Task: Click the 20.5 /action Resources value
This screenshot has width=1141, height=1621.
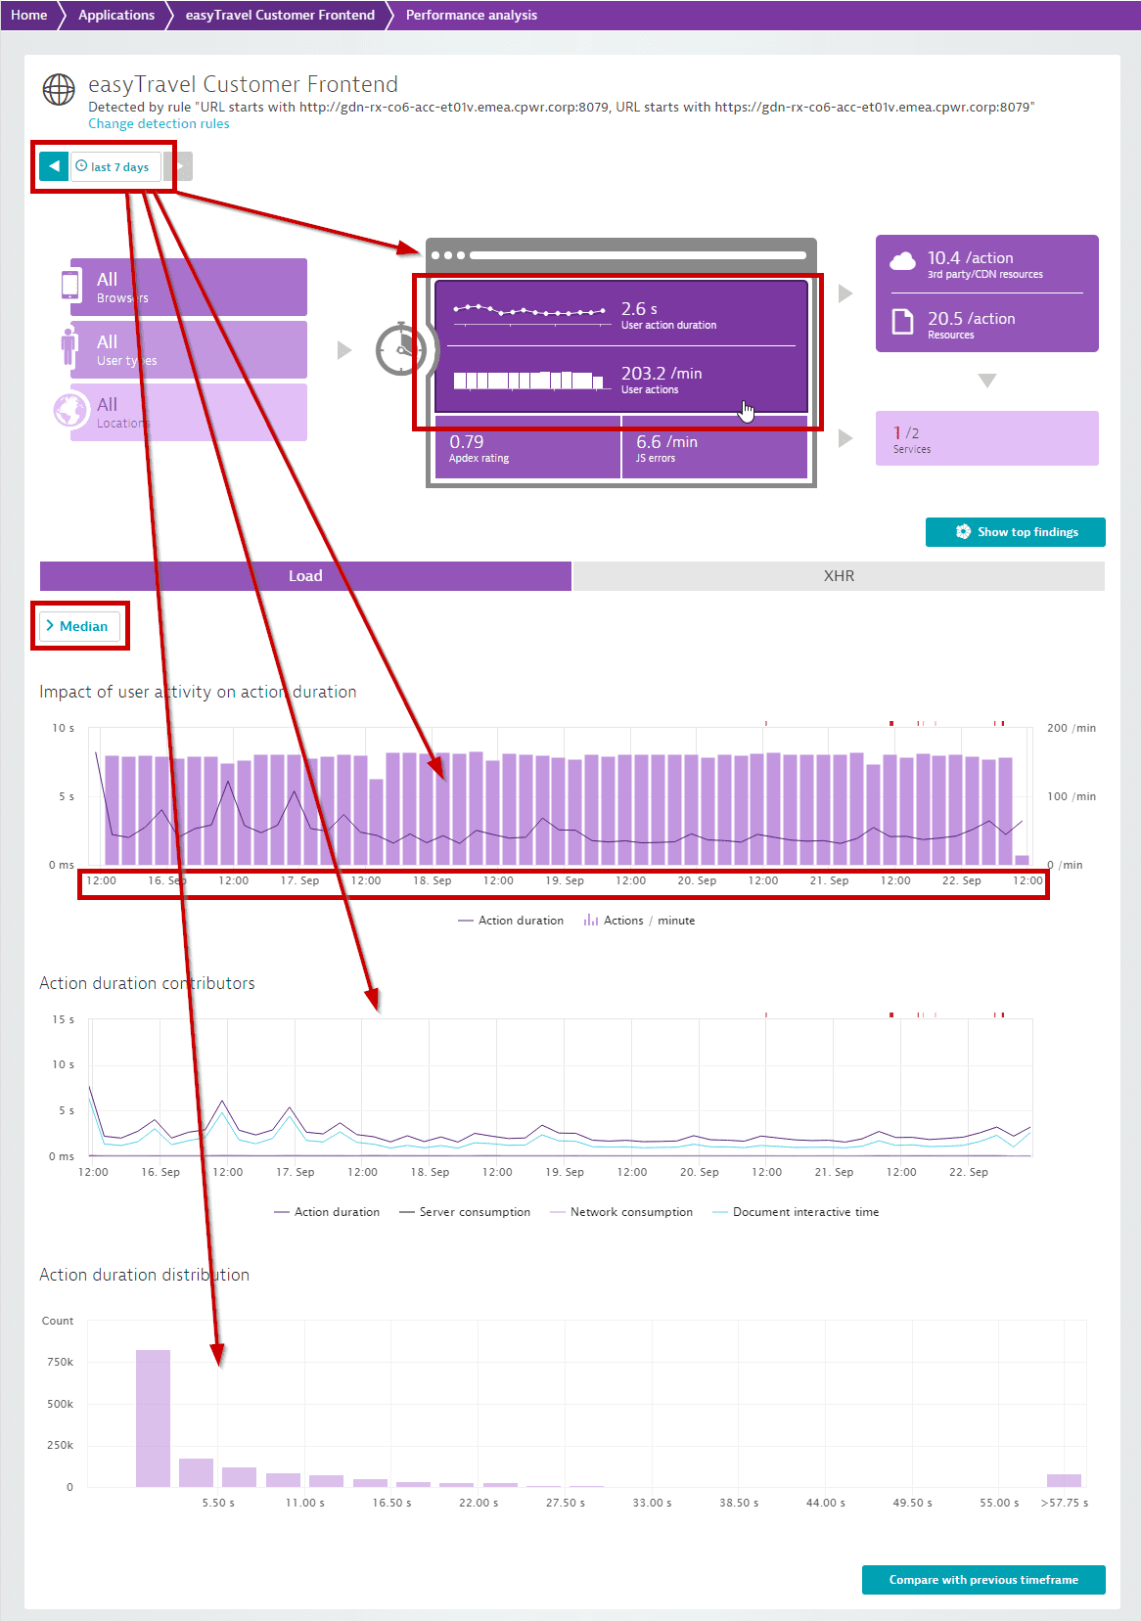Action: tap(971, 319)
